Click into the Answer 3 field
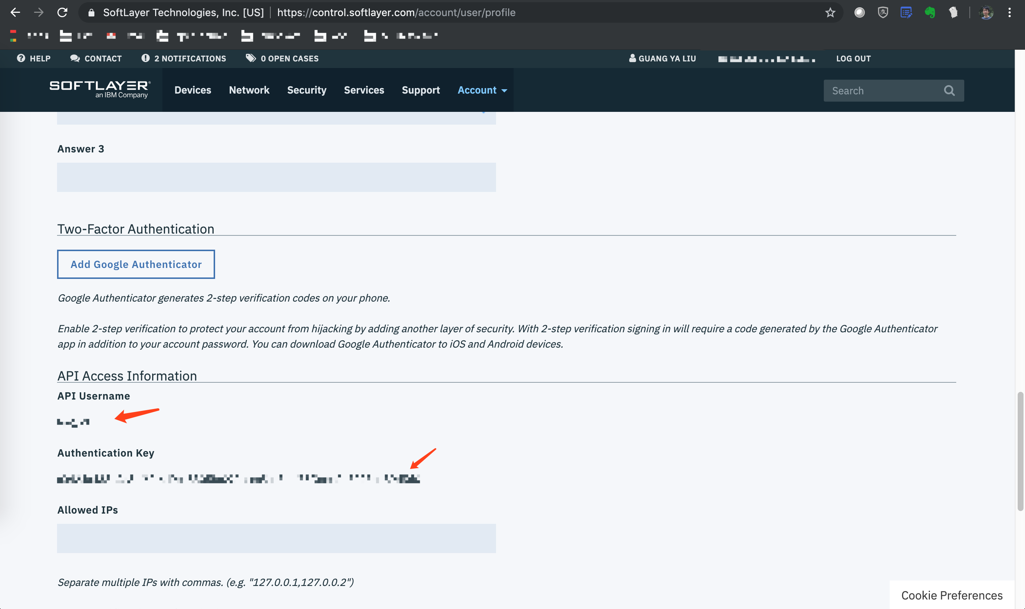Screen dimensions: 1025x609 (x=276, y=177)
